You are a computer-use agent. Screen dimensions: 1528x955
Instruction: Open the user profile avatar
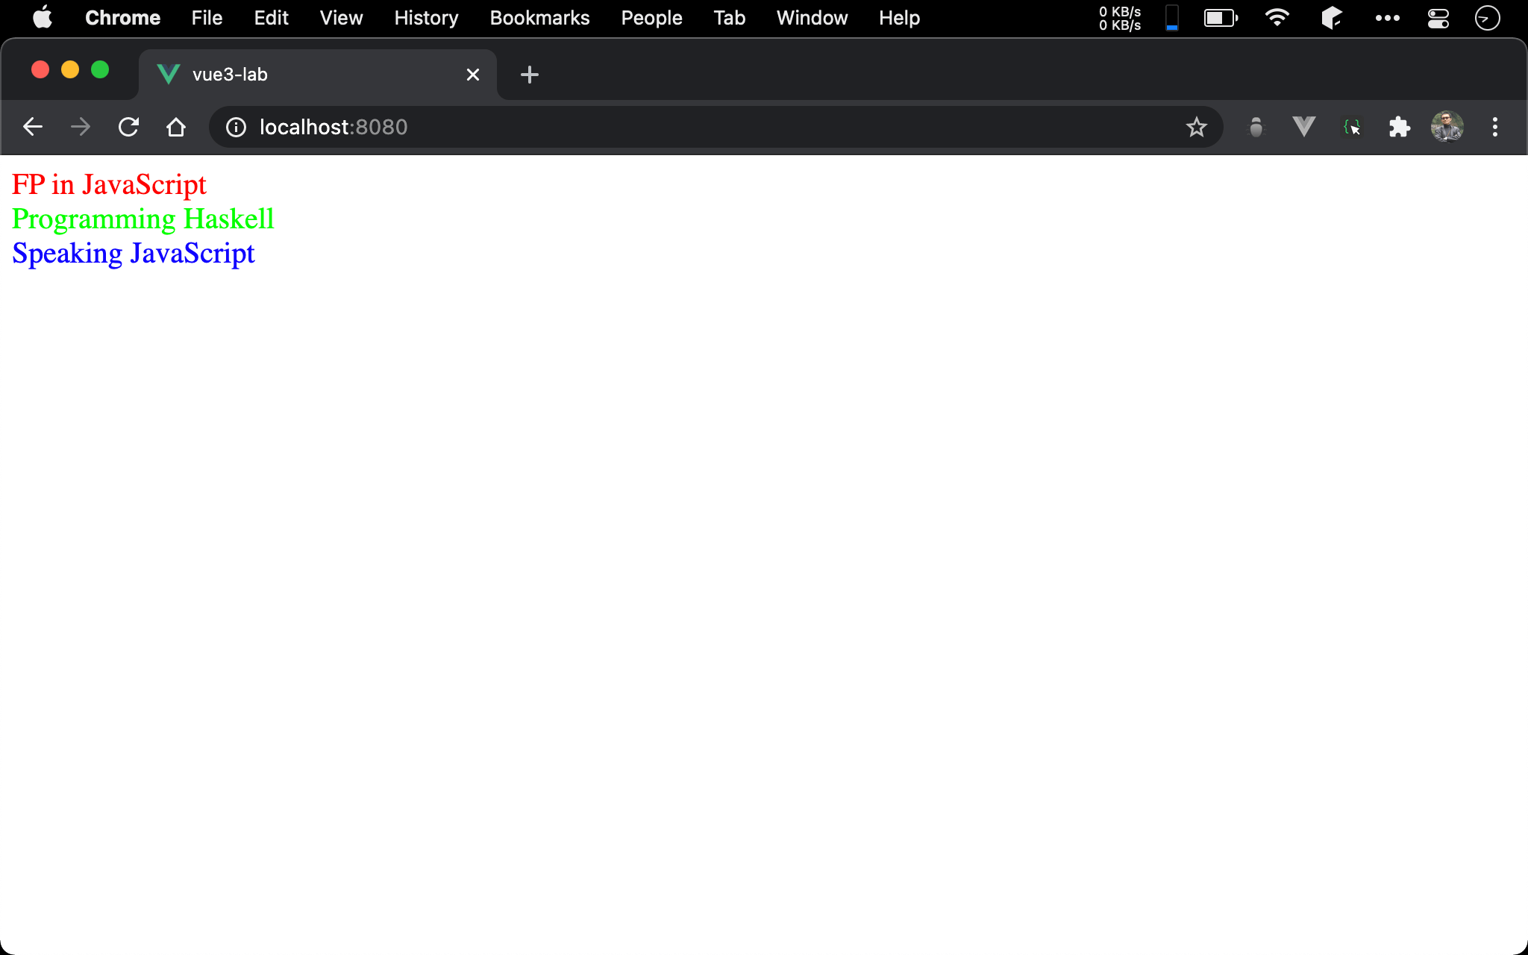tap(1447, 127)
